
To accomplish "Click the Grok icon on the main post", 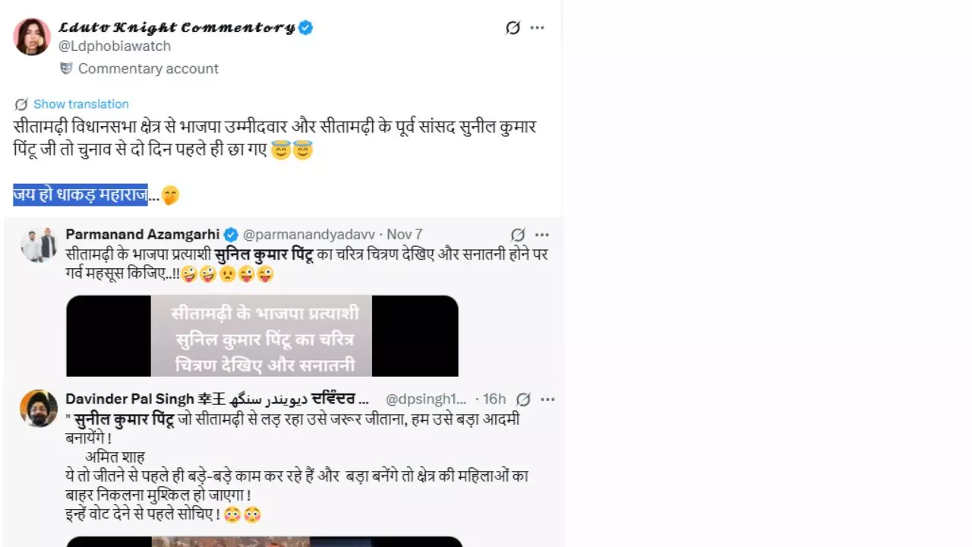I will 513,28.
